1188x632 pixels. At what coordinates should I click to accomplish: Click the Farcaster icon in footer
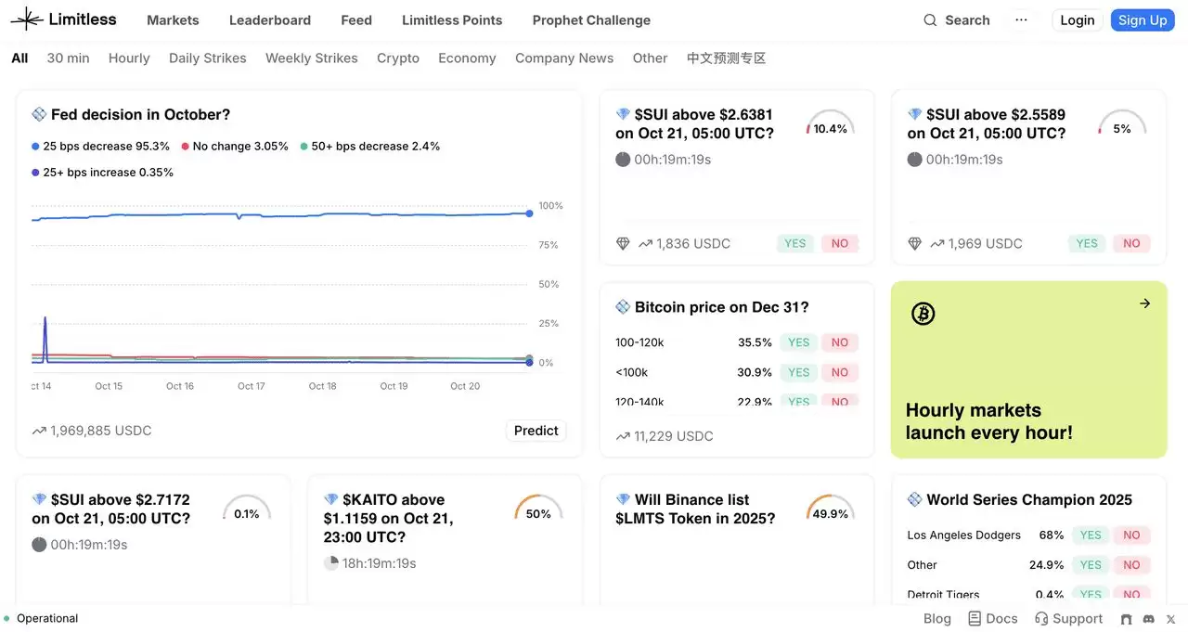pyautogui.click(x=1127, y=619)
